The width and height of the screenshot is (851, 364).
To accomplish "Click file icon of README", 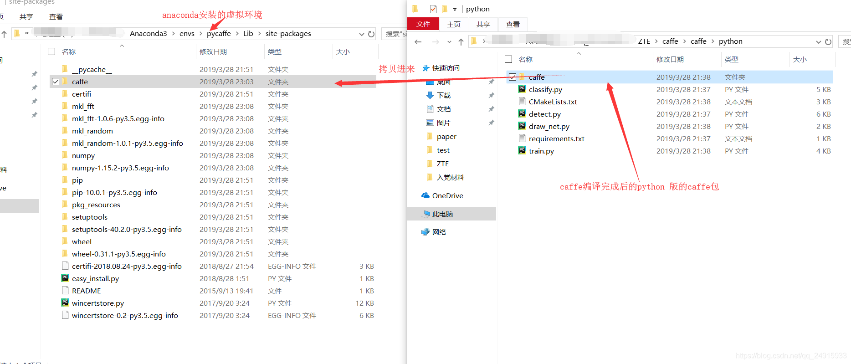I will 65,291.
